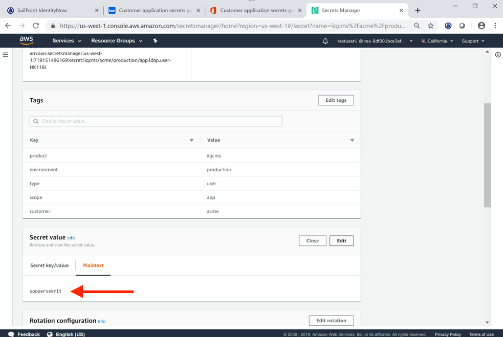Bookmark this page with the star icon
Viewport: 503px width, 337px height.
[x=431, y=26]
